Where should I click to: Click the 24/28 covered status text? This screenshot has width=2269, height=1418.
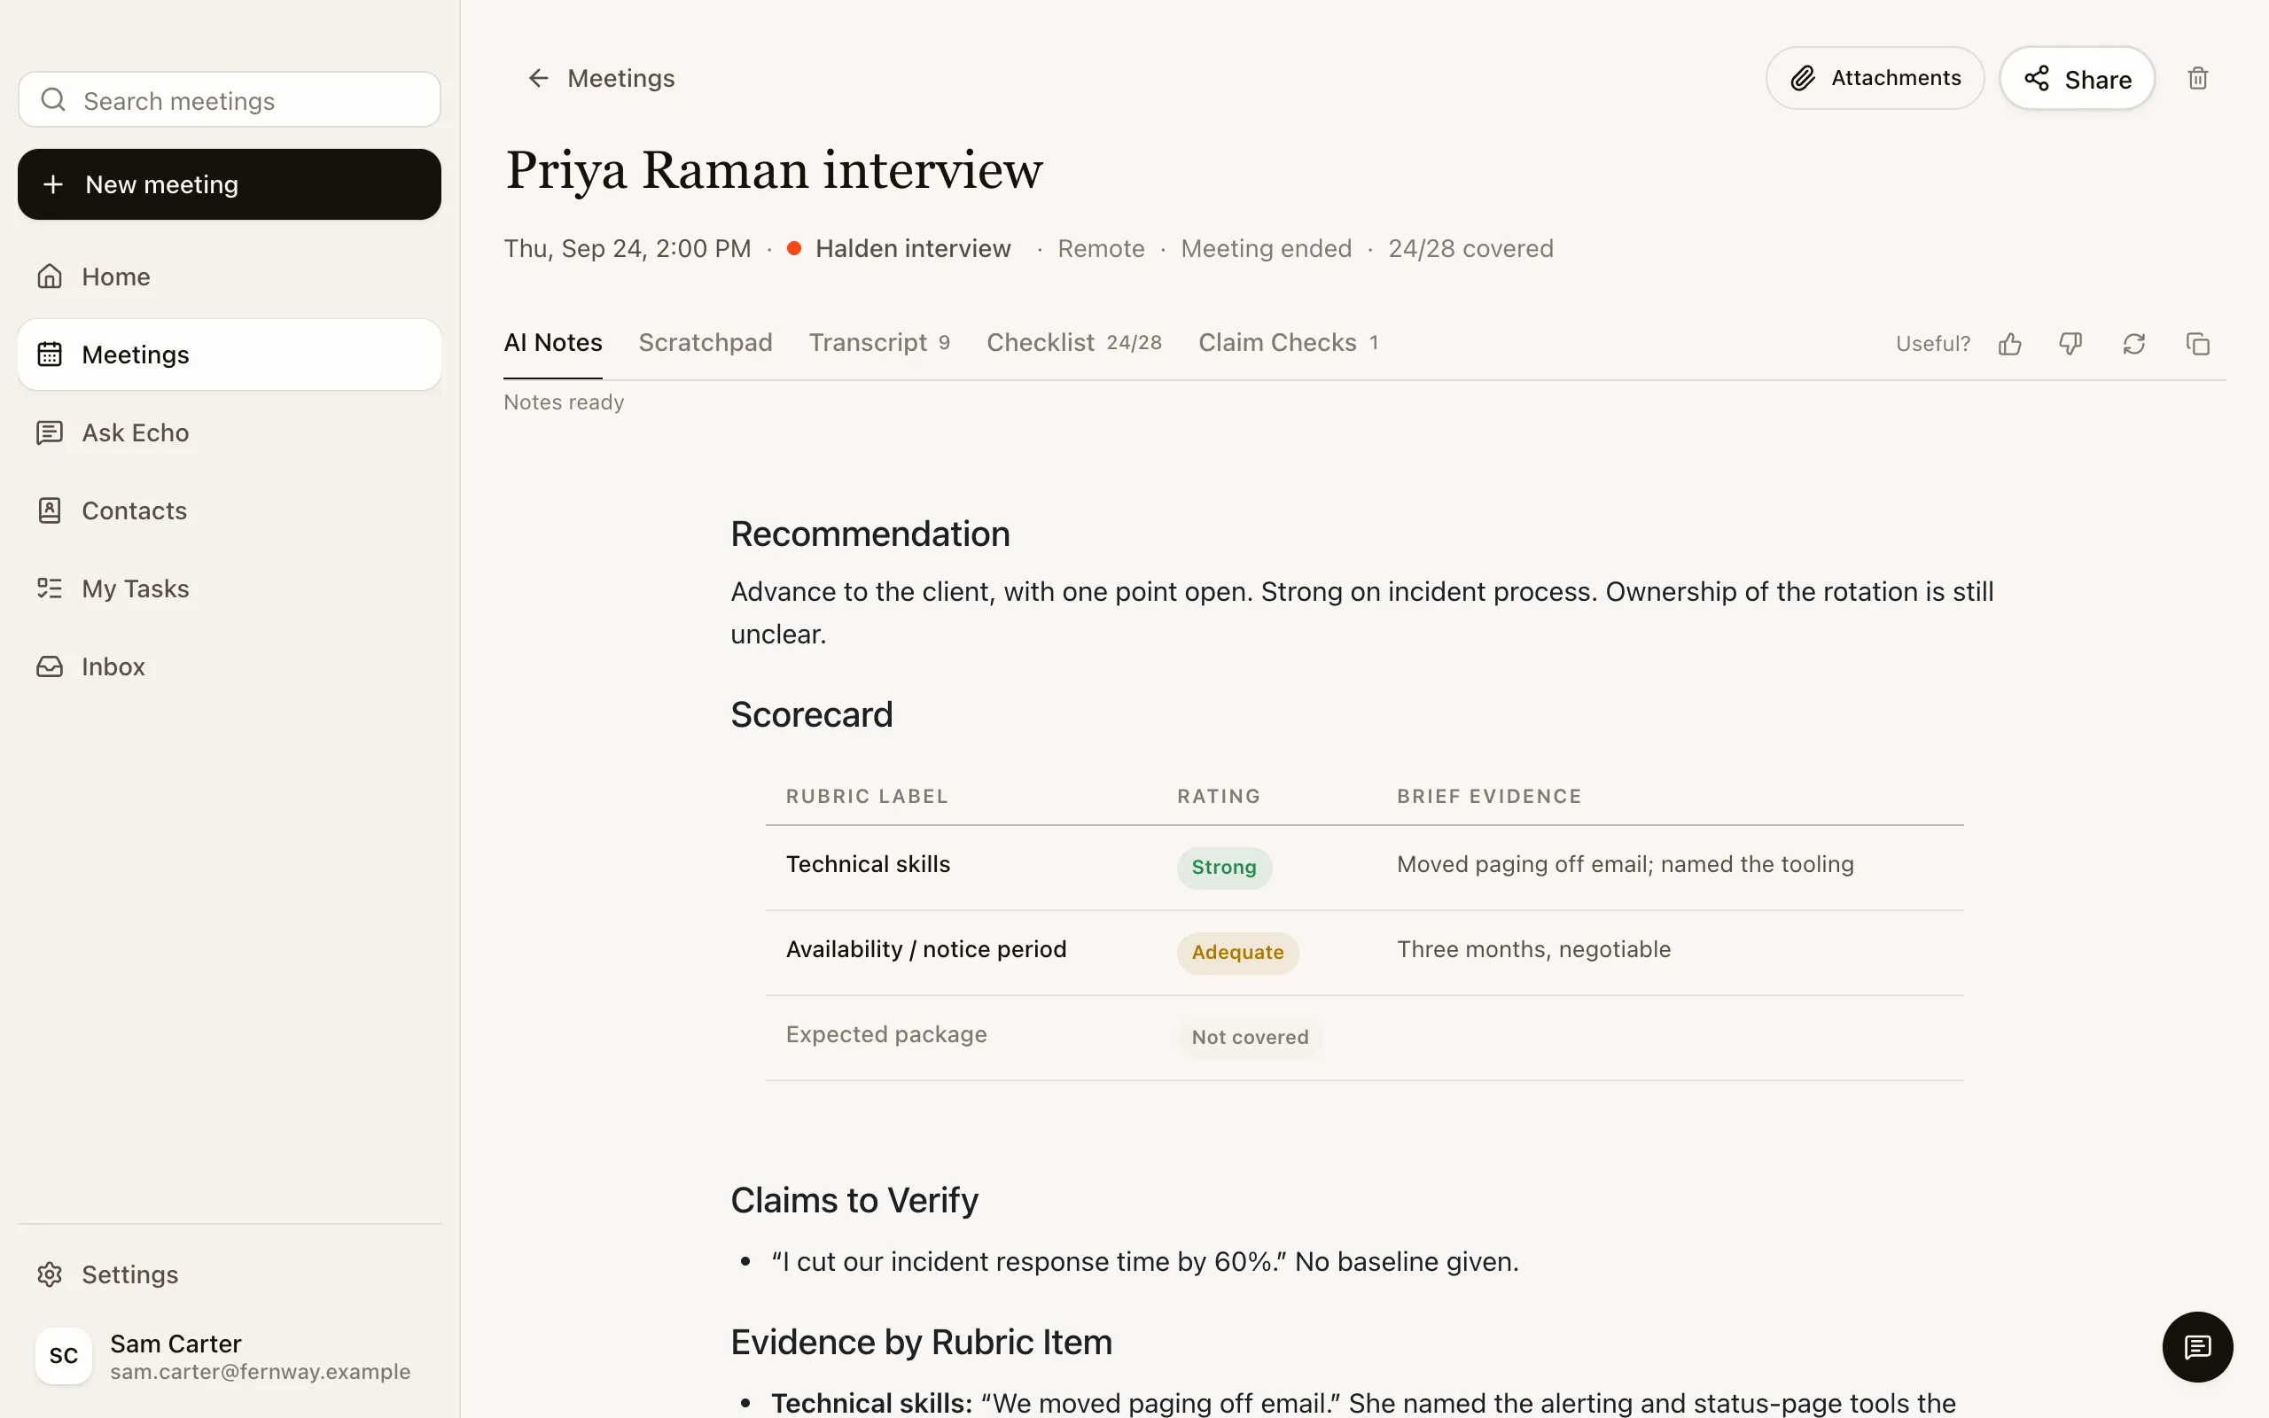1470,248
